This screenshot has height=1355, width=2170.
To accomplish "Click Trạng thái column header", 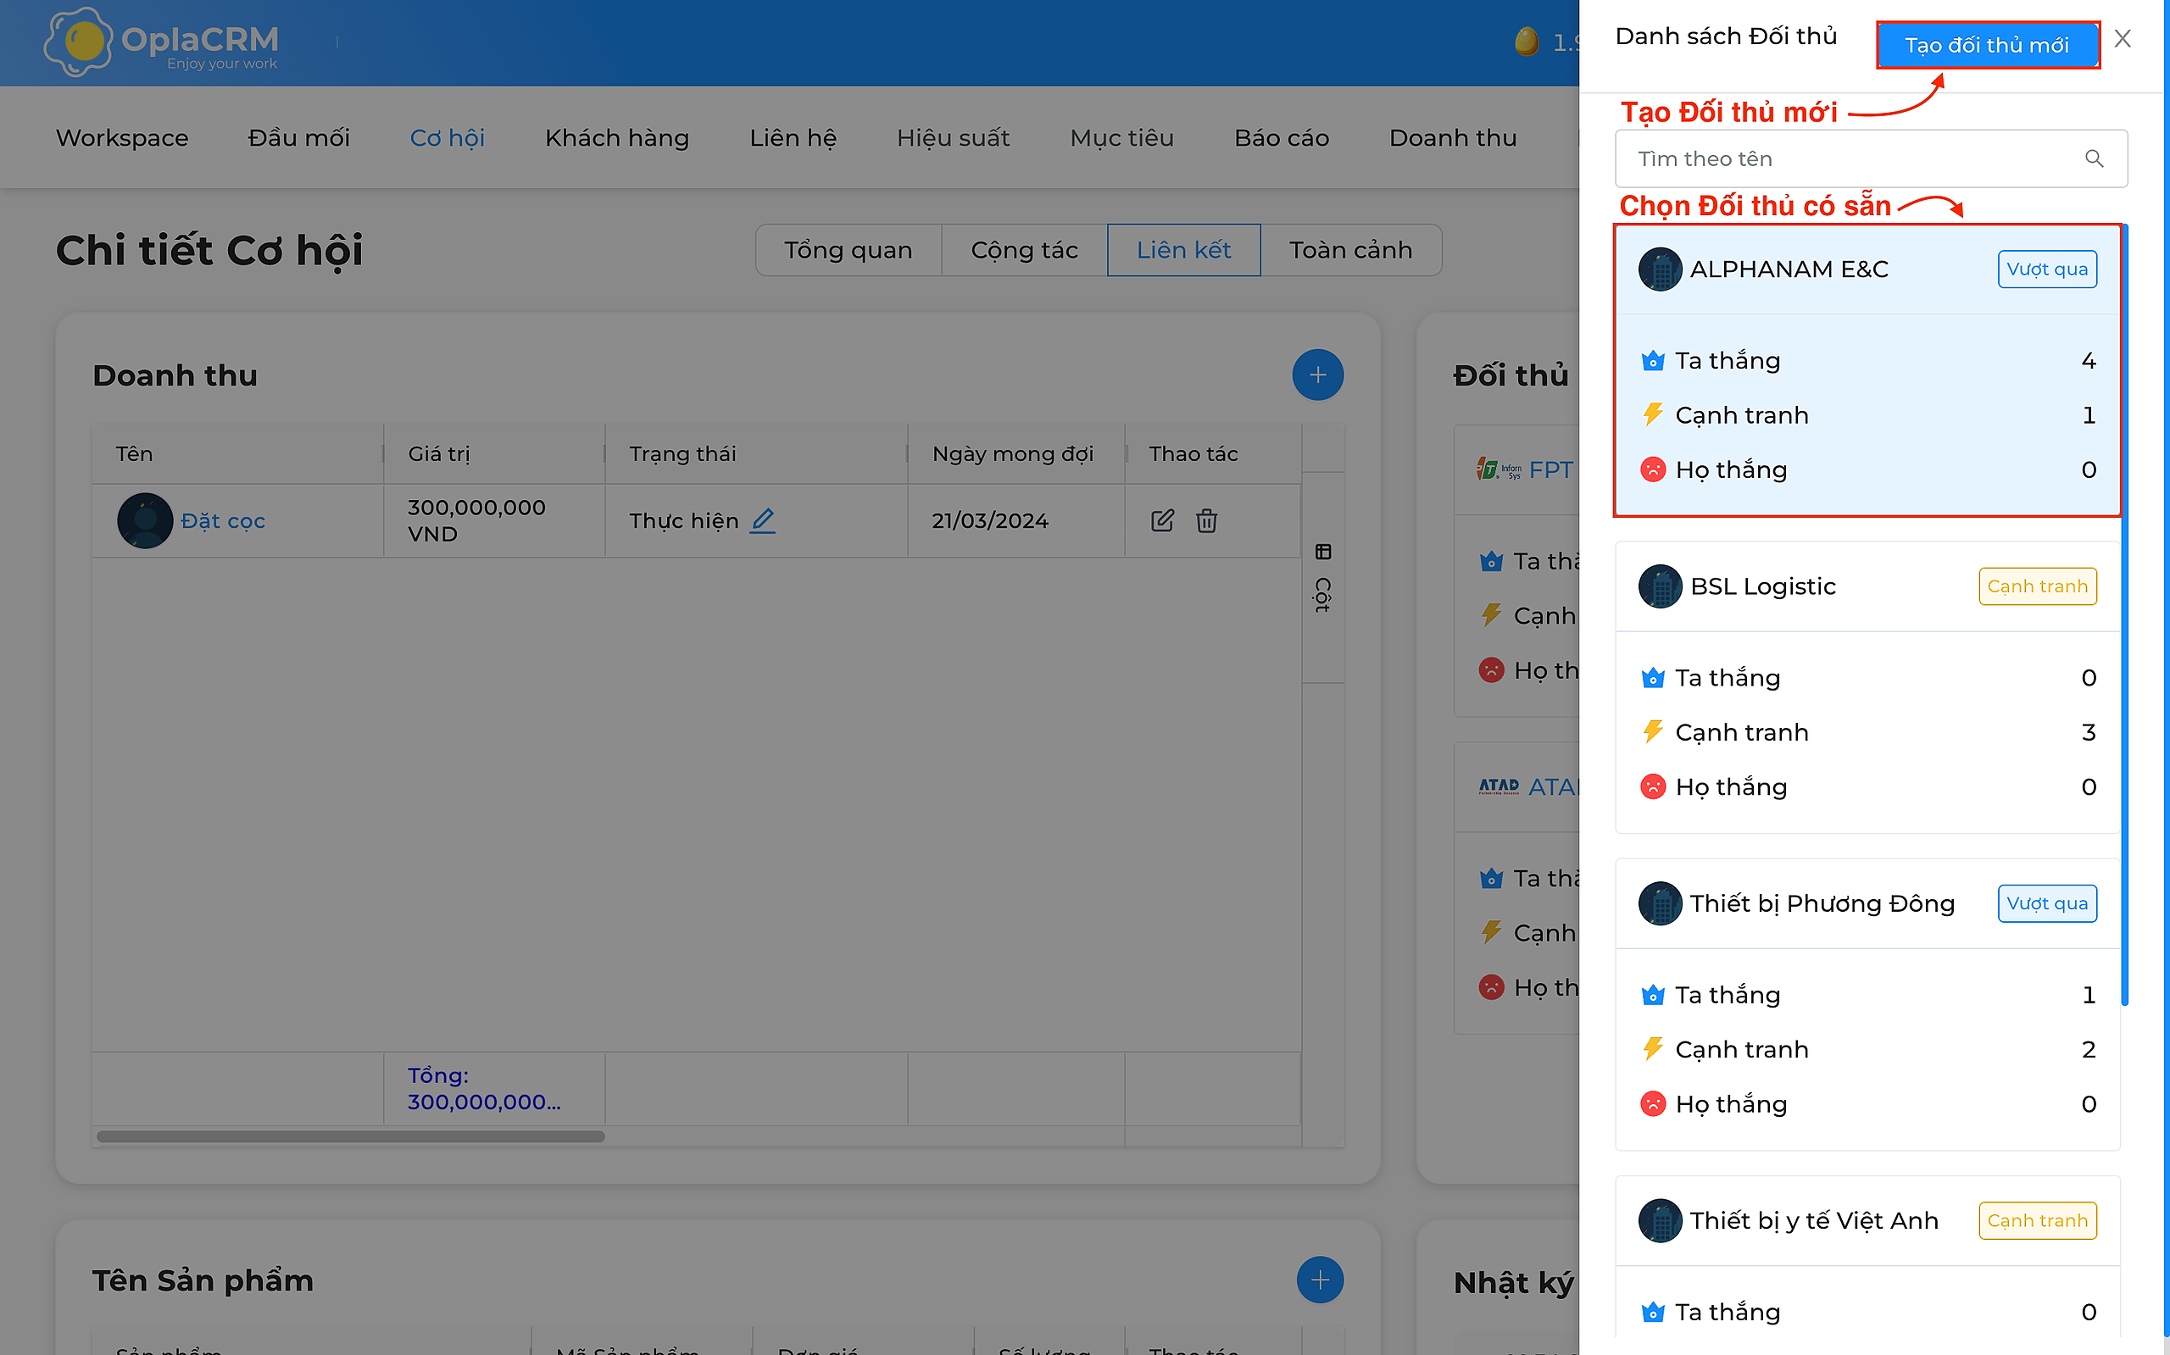I will pos(756,454).
